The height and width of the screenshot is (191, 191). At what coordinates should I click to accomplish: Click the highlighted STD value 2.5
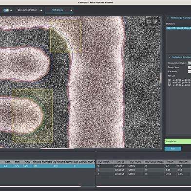pyautogui.click(x=5, y=166)
